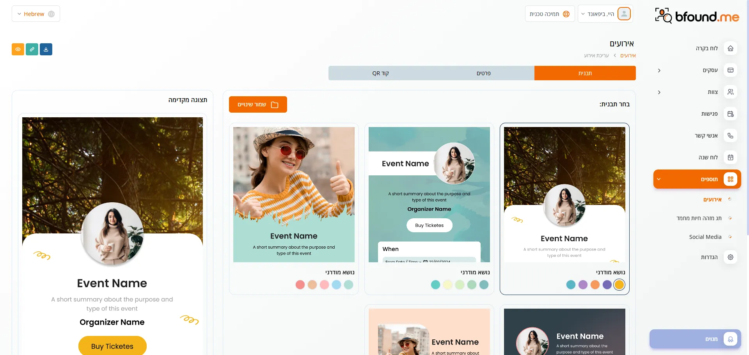Open the Hebrew language dropdown

pos(36,14)
